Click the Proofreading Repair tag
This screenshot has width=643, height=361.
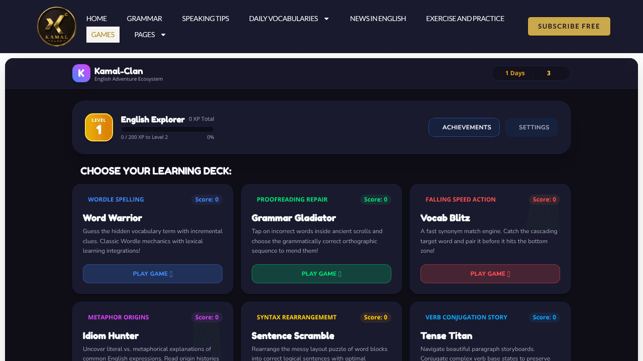(292, 200)
